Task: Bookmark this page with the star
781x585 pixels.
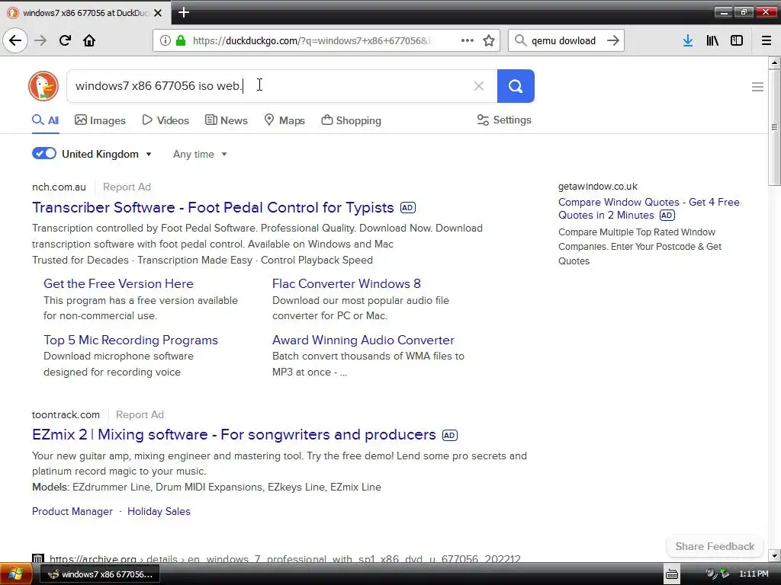Action: (489, 40)
